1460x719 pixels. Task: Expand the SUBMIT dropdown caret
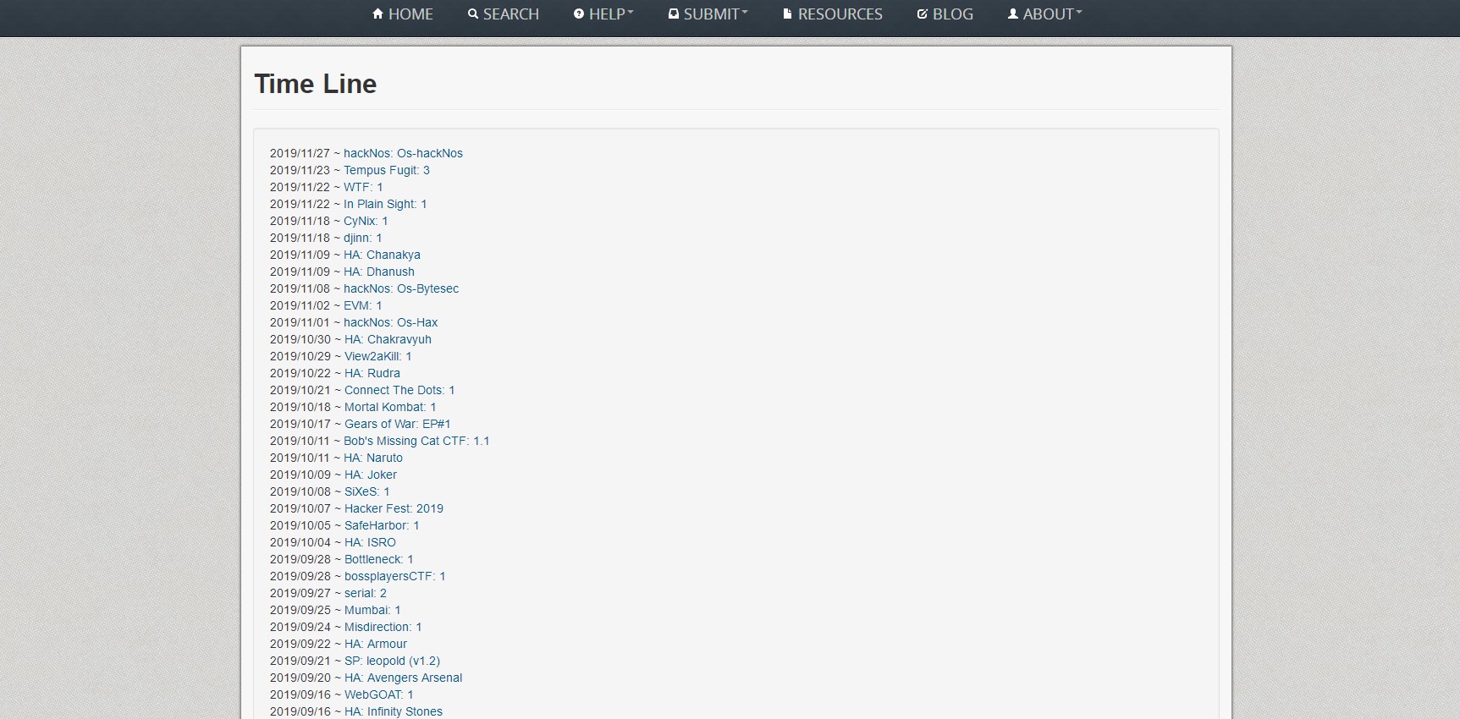tap(745, 13)
